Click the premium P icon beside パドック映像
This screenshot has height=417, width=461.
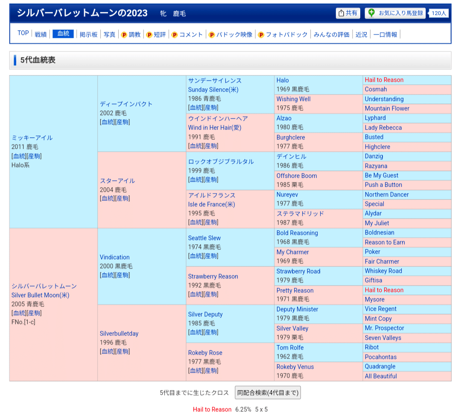tap(211, 35)
